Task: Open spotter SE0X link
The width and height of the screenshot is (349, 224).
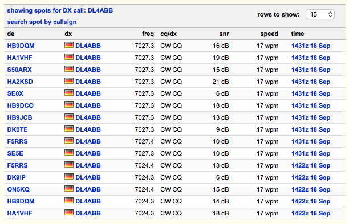Action: [x=15, y=93]
